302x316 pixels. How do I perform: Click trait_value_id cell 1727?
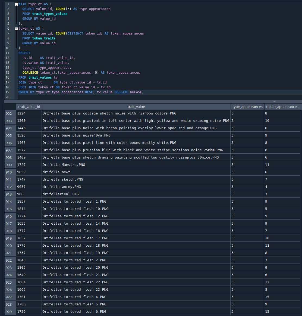pyautogui.click(x=29, y=165)
